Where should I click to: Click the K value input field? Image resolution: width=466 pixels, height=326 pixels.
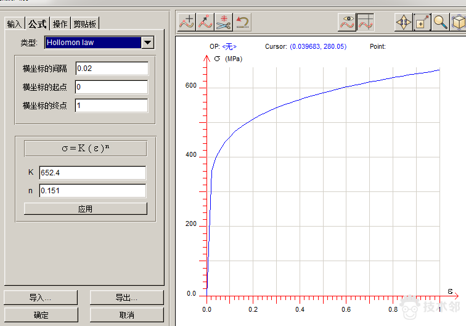pyautogui.click(x=92, y=173)
